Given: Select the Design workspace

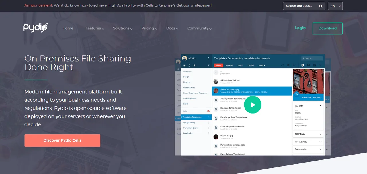Looking at the screenshot, I should coord(186,77).
